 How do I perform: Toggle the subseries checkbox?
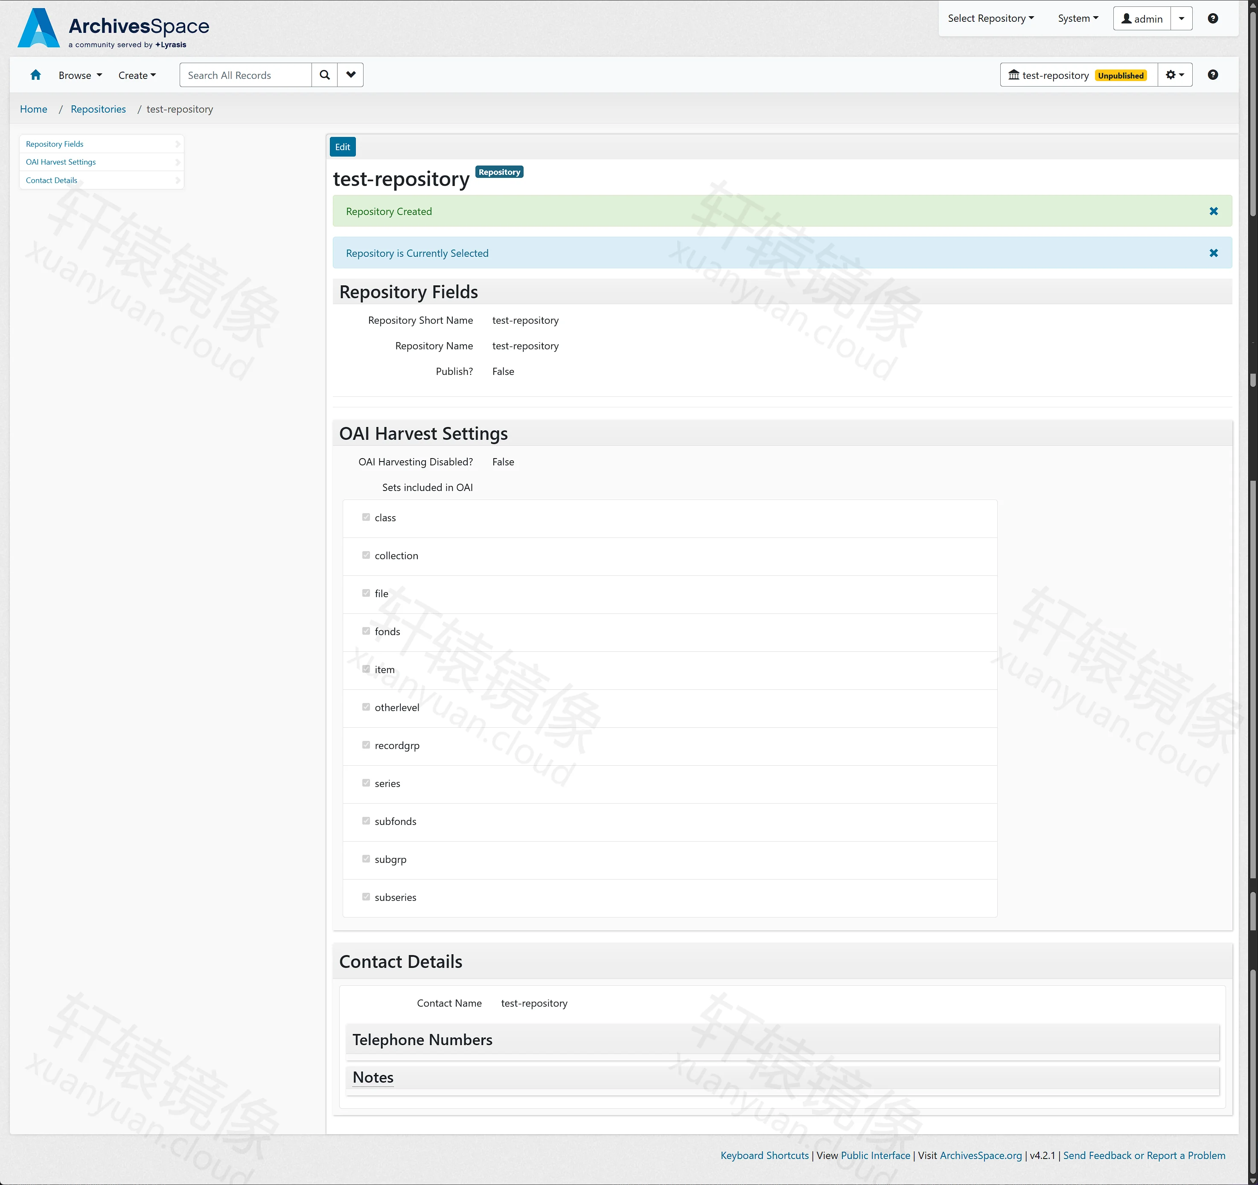(366, 897)
